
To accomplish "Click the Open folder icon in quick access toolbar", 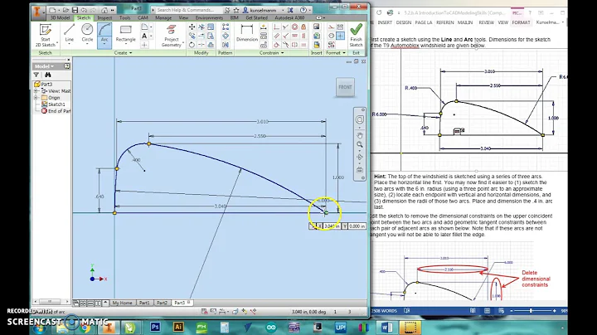I will (x=66, y=10).
